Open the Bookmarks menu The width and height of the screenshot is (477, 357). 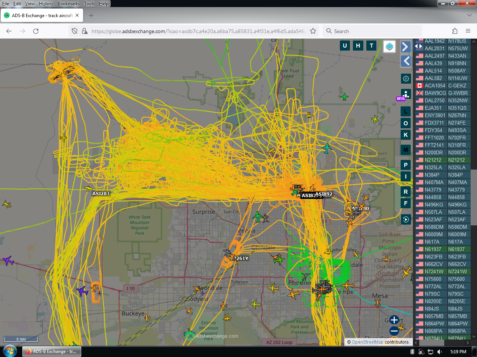tap(69, 4)
